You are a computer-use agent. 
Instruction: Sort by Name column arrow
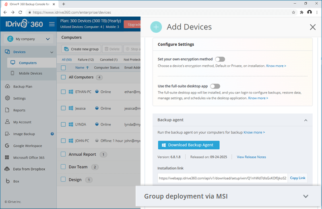[87, 67]
